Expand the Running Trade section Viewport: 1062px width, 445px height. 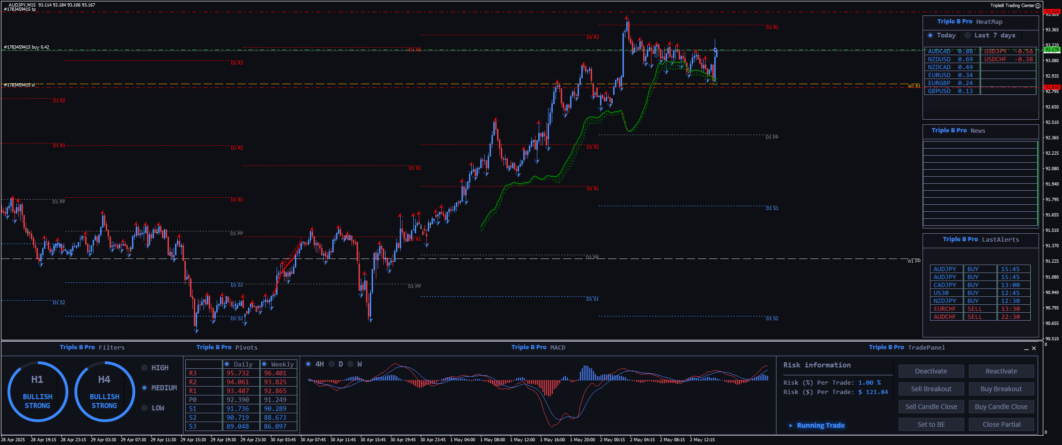791,425
